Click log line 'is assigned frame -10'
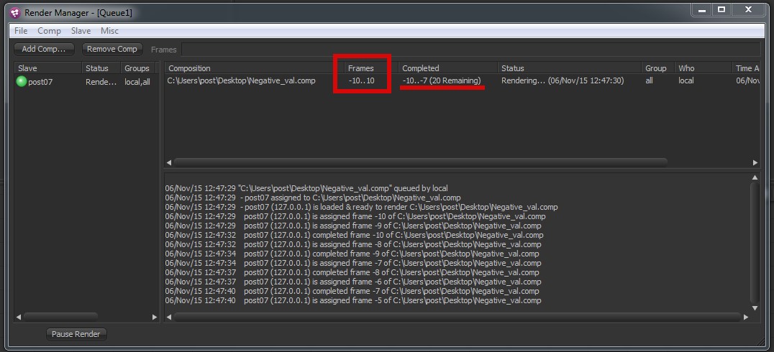Viewport: 774px width, 352px height. [355, 216]
